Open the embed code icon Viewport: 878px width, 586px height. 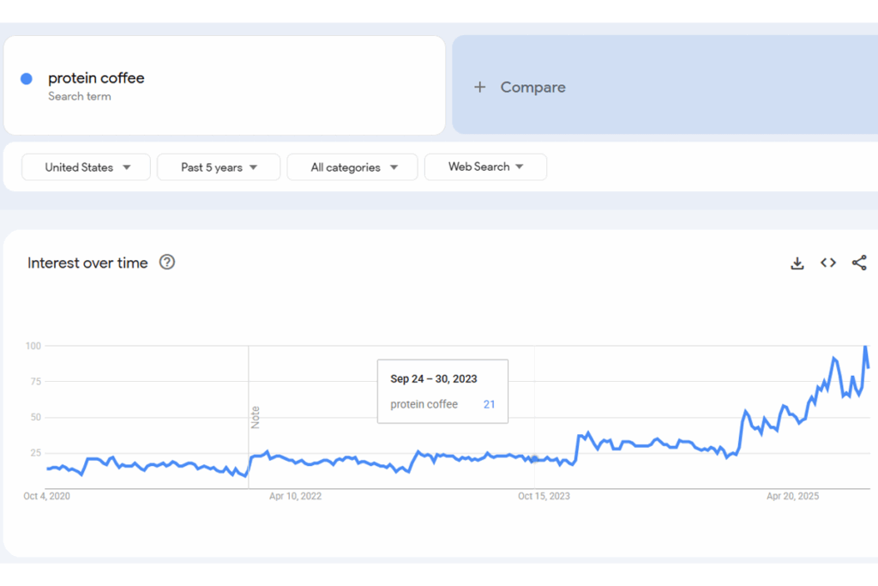(x=827, y=263)
